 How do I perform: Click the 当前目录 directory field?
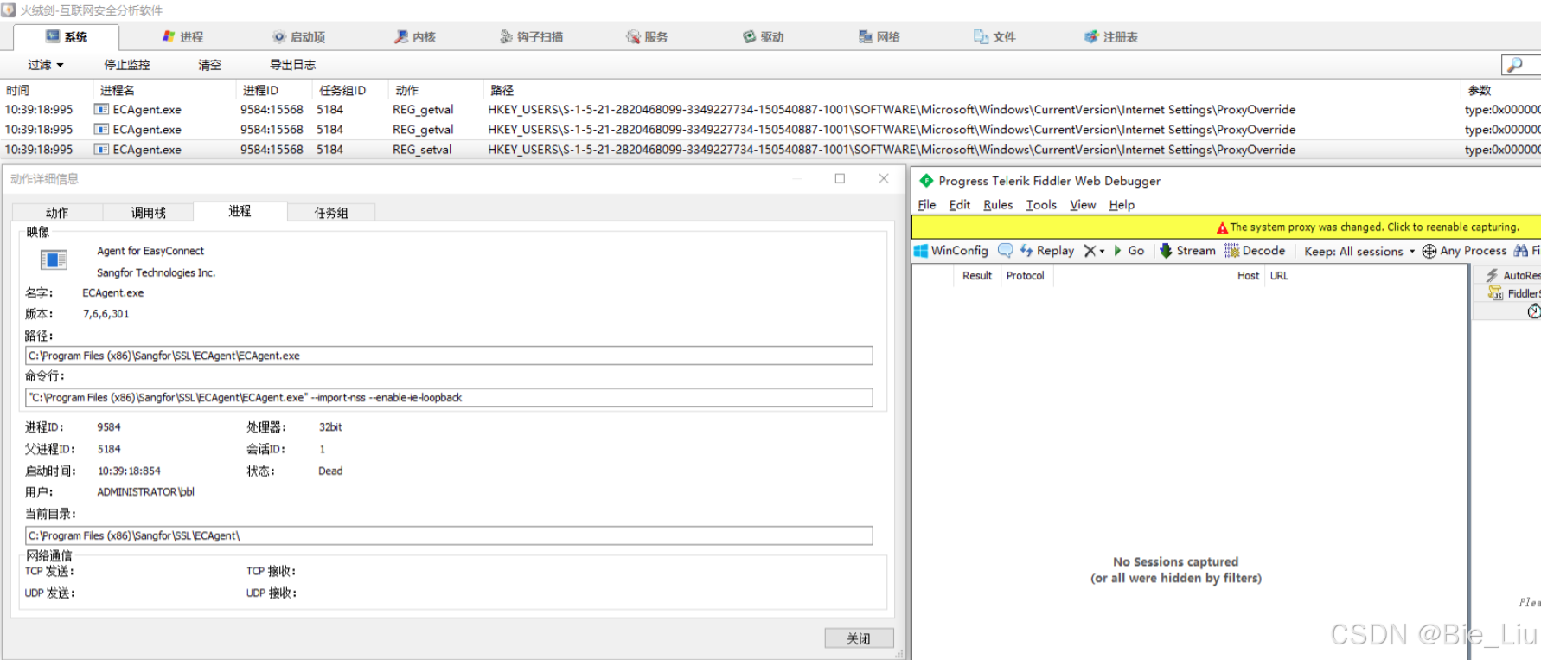click(449, 535)
